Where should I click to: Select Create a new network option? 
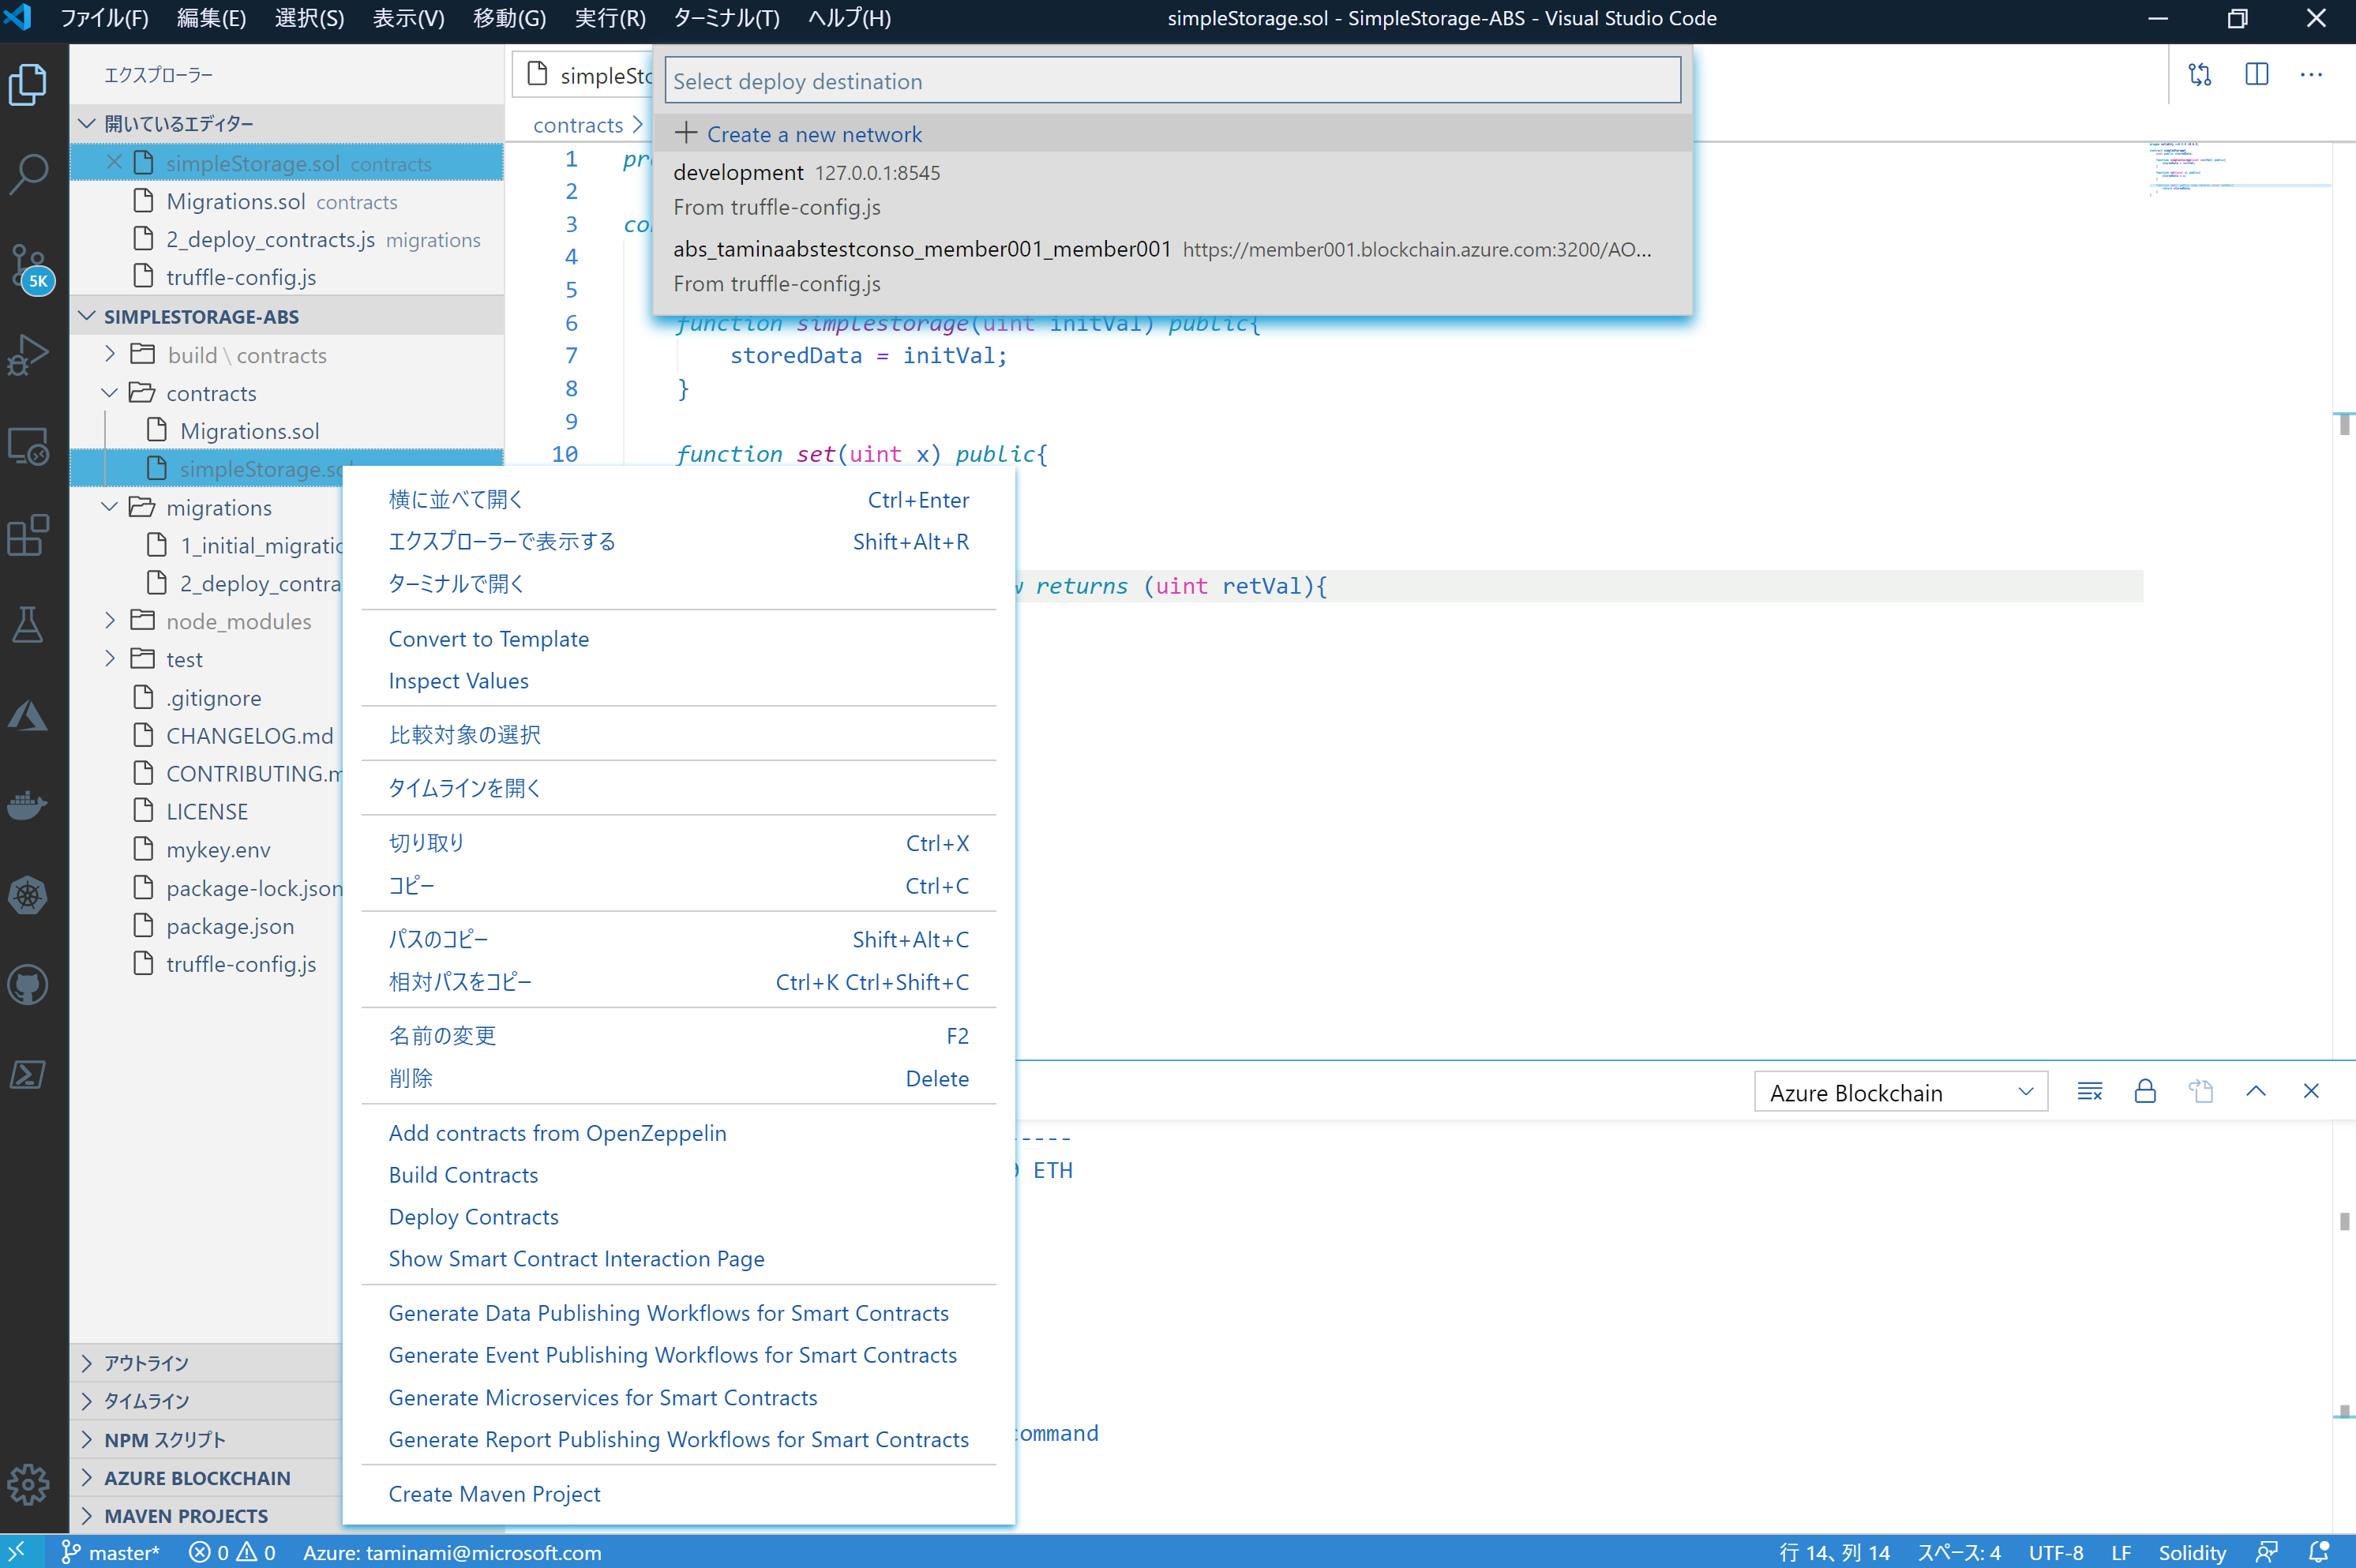pos(813,134)
